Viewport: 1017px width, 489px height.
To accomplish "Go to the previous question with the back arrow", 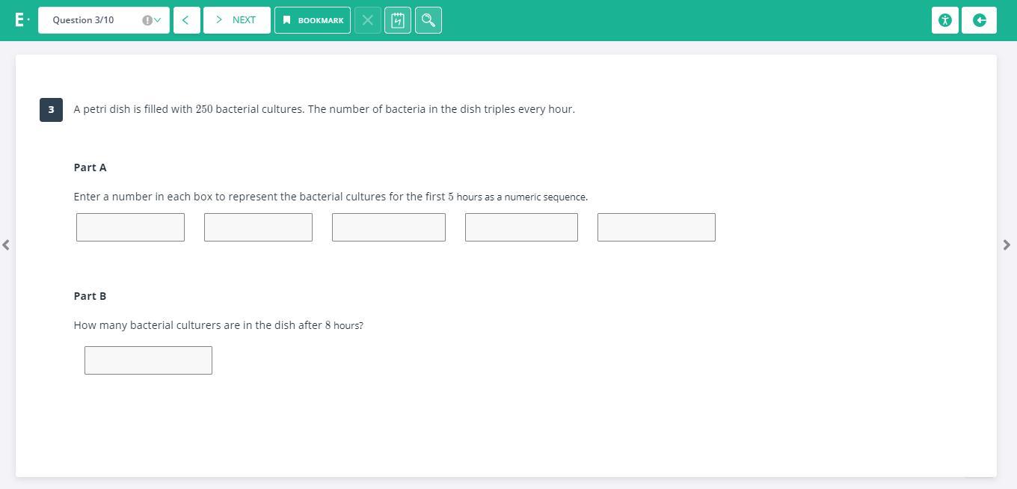I will coord(186,20).
